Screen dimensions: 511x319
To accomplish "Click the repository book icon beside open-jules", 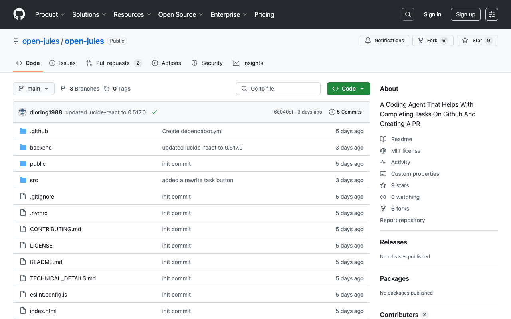I will tap(16, 41).
